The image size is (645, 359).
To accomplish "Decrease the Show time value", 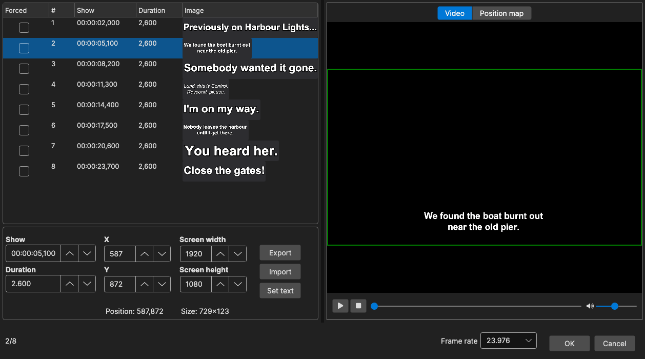I will [x=87, y=253].
